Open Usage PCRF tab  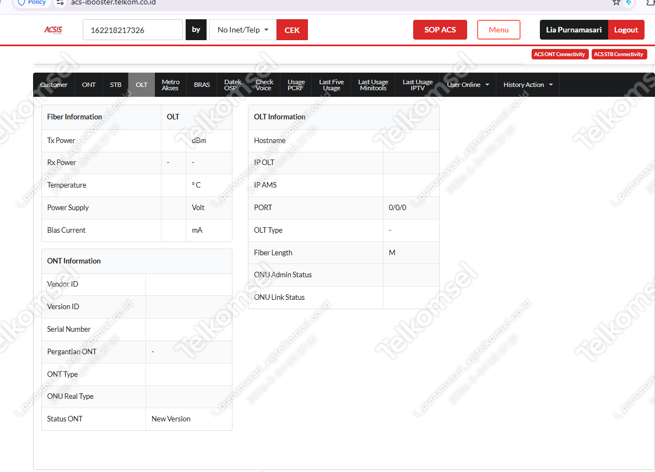click(x=296, y=85)
